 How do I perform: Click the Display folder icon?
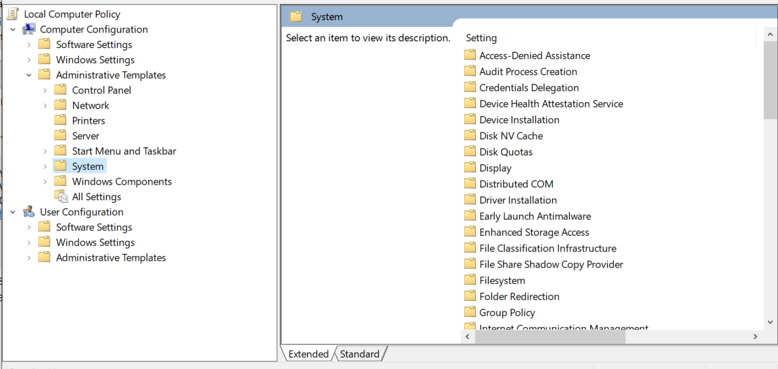470,168
